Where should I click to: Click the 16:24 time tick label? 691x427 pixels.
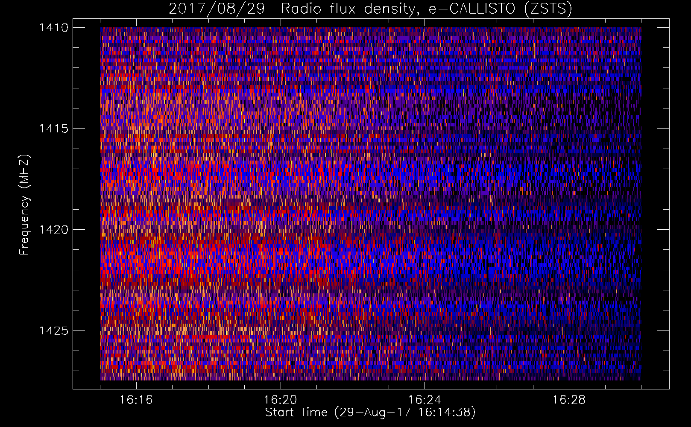click(425, 400)
